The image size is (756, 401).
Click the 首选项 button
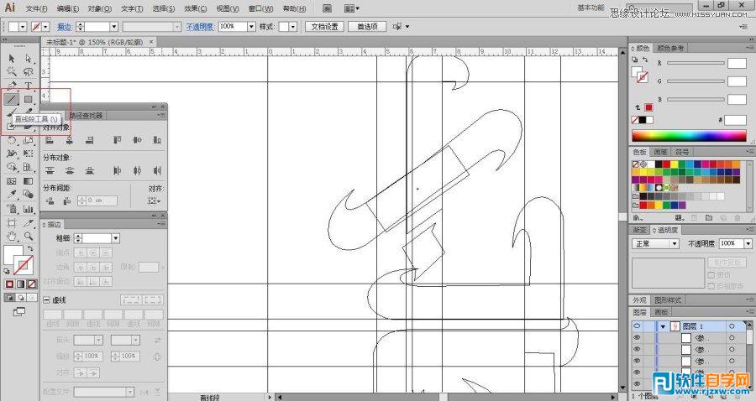point(366,27)
